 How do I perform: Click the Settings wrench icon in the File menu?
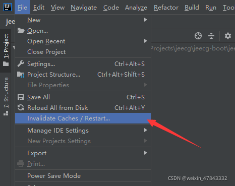pos(21,64)
